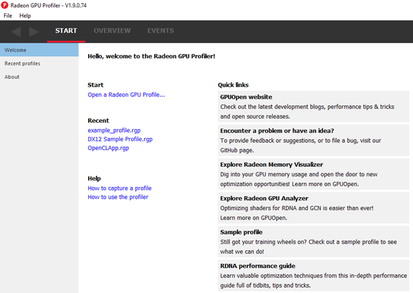The height and width of the screenshot is (293, 413).
Task: Switch to the OVERVIEW tab
Action: (x=112, y=30)
